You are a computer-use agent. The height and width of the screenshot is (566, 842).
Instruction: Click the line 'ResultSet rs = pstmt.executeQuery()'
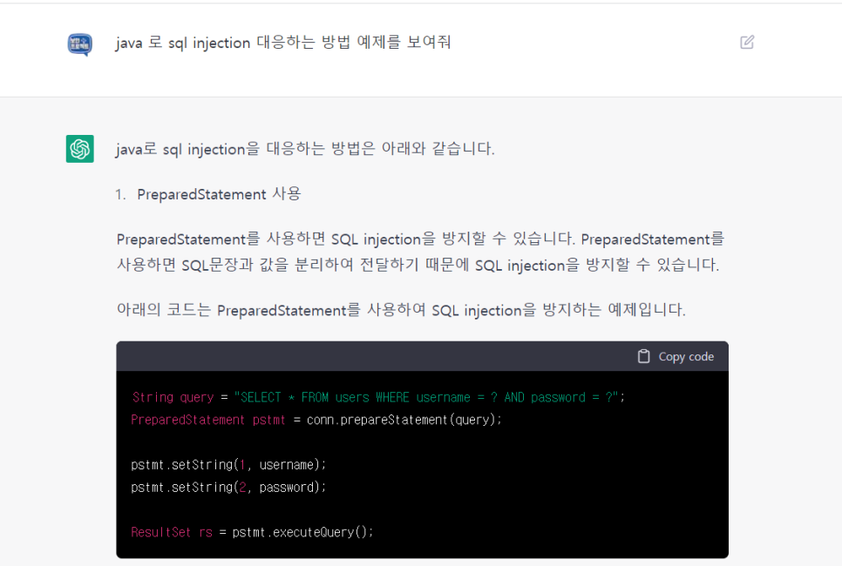point(252,532)
